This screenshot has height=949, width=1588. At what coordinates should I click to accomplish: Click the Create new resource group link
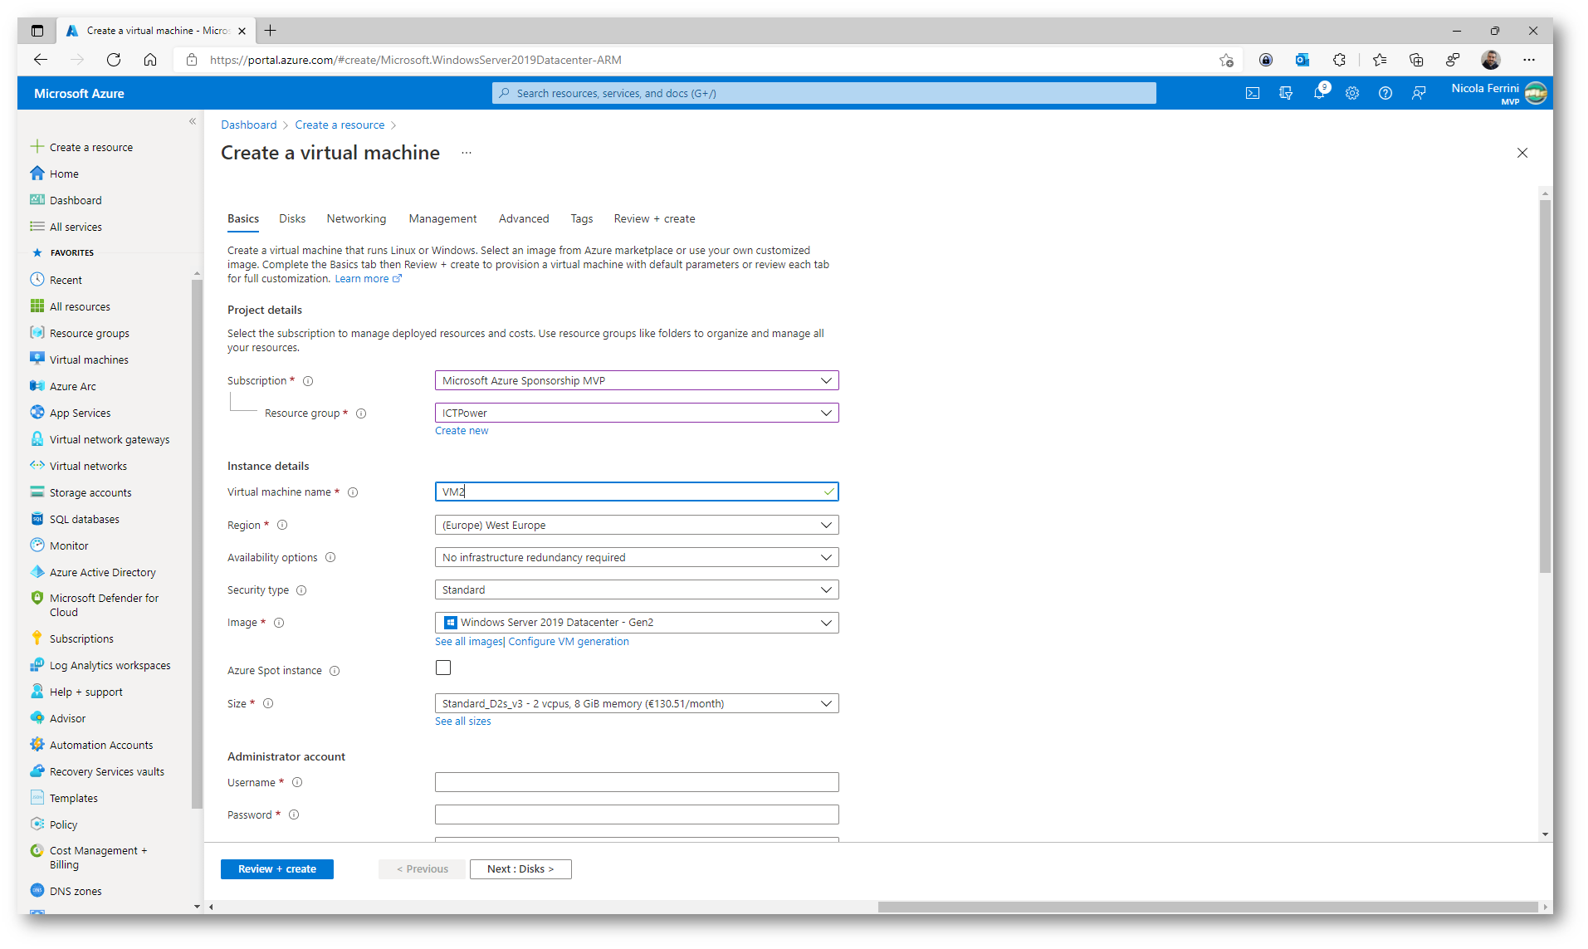(462, 431)
